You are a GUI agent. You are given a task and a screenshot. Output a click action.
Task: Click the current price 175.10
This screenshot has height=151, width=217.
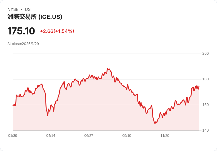point(21,31)
